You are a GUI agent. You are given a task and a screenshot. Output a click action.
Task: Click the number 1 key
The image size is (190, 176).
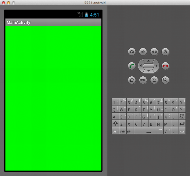click(115, 102)
